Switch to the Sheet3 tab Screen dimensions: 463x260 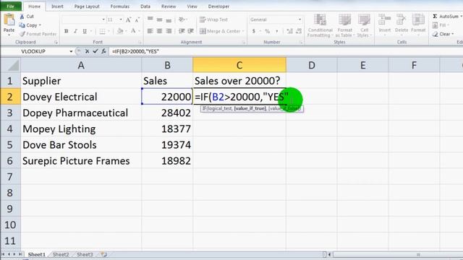[85, 254]
